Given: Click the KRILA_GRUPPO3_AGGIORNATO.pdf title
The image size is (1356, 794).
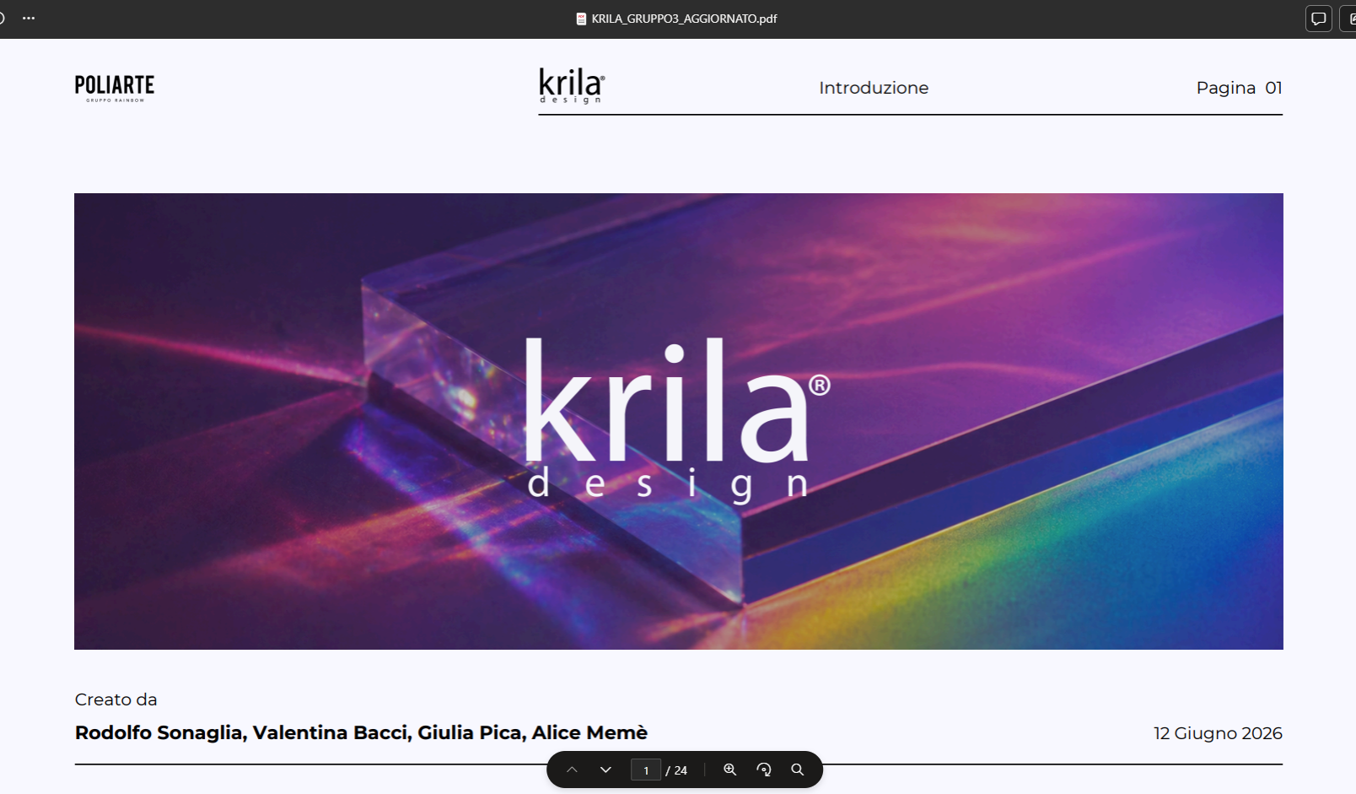Looking at the screenshot, I should (x=684, y=19).
